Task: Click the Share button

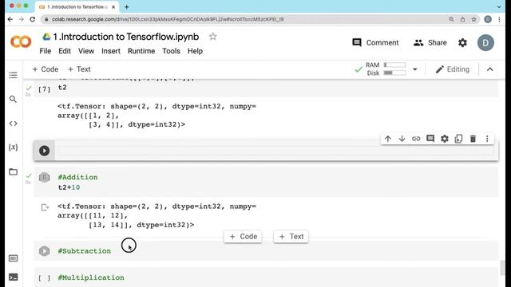Action: tap(430, 42)
